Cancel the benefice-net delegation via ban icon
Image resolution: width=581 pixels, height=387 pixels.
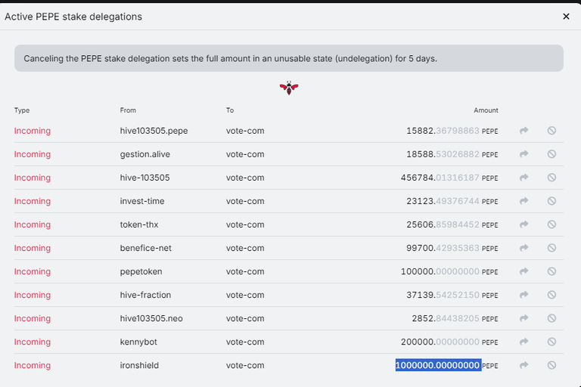(551, 248)
